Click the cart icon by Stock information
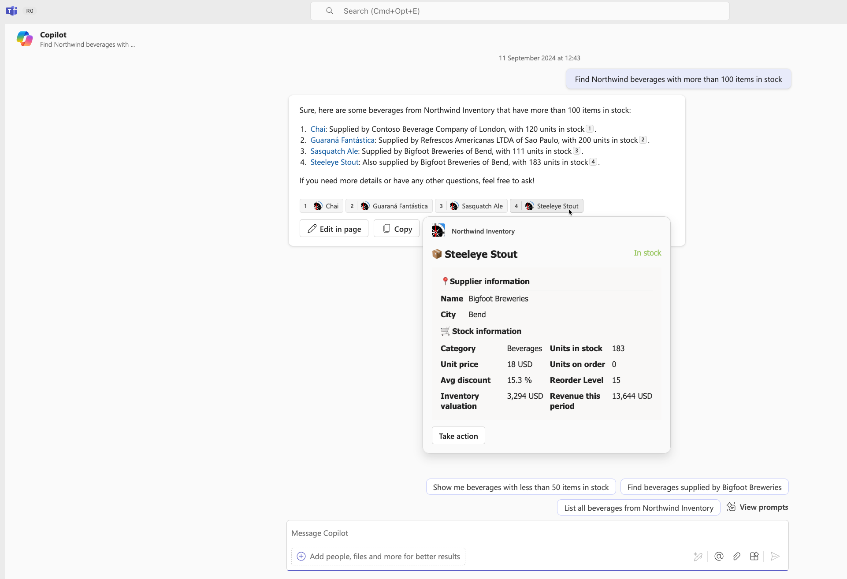 (445, 331)
